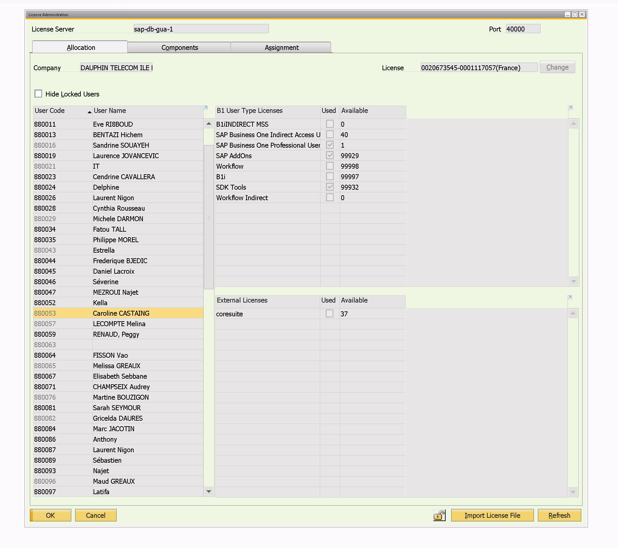Toggle SAP Business One Indirect Access checkbox
The height and width of the screenshot is (548, 618).
pyautogui.click(x=330, y=135)
